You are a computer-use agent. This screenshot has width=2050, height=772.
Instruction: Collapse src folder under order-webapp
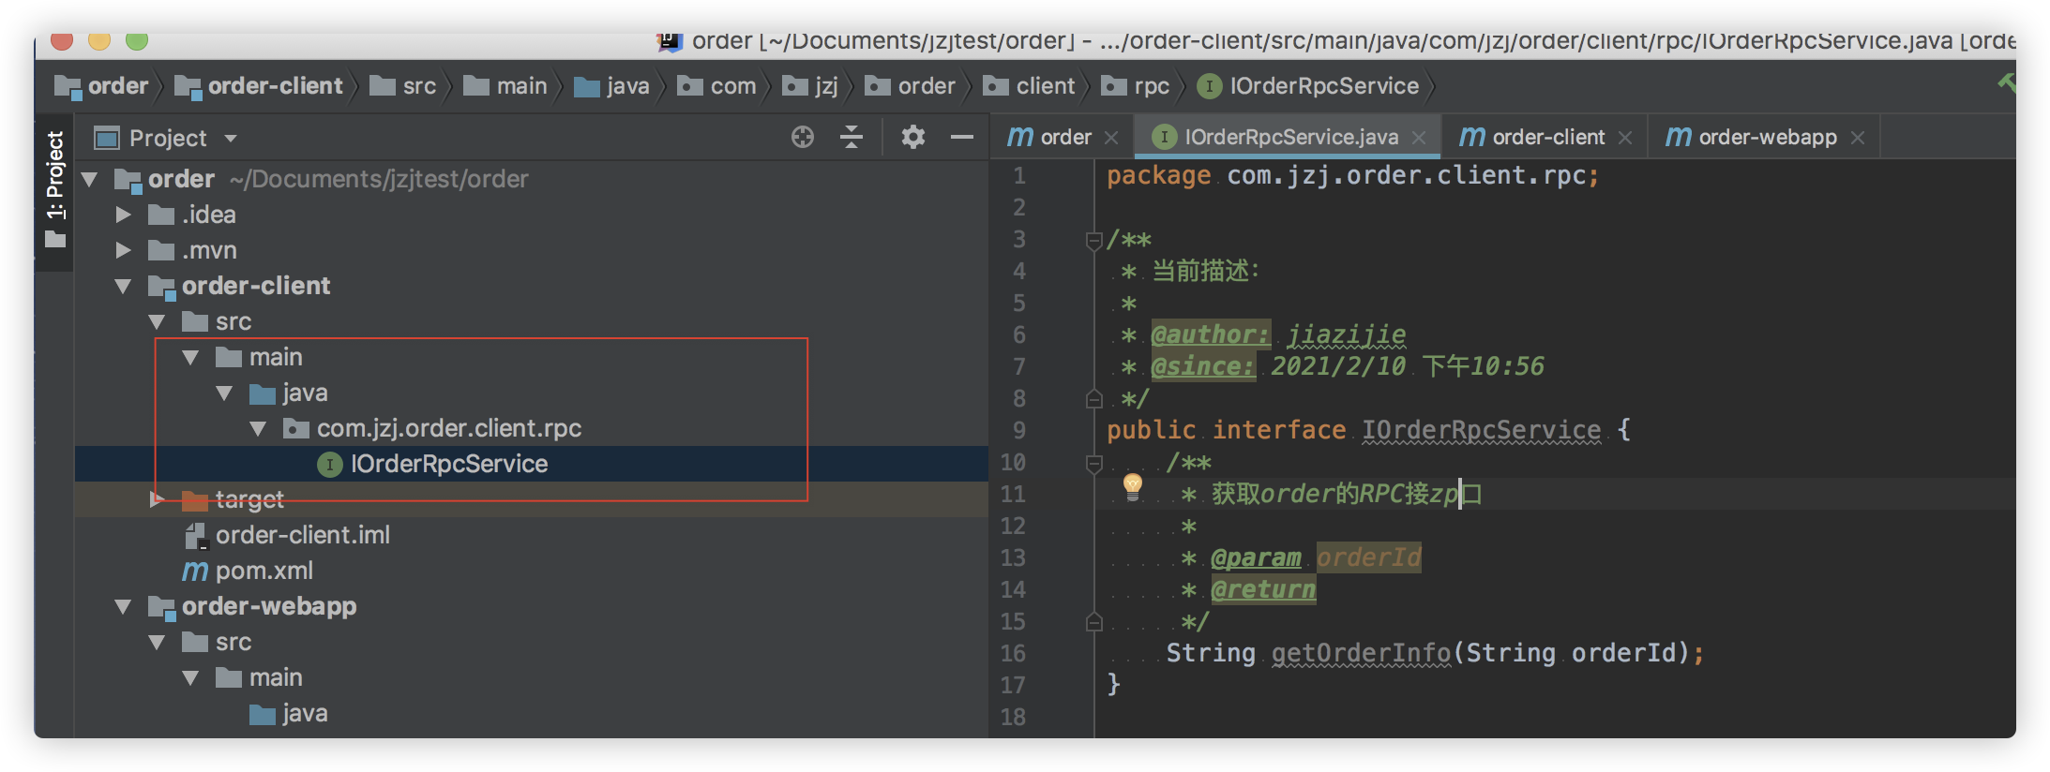tap(157, 643)
